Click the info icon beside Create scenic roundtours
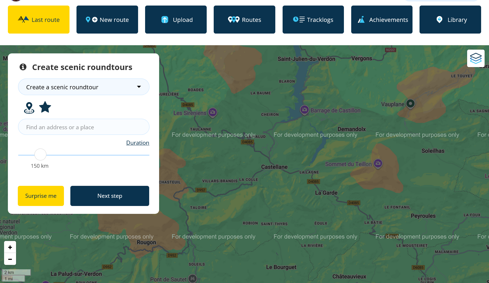 [23, 67]
